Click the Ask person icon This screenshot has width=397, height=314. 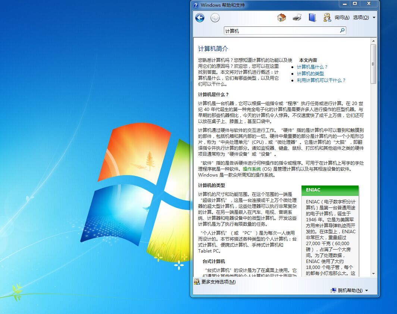pos(327,18)
